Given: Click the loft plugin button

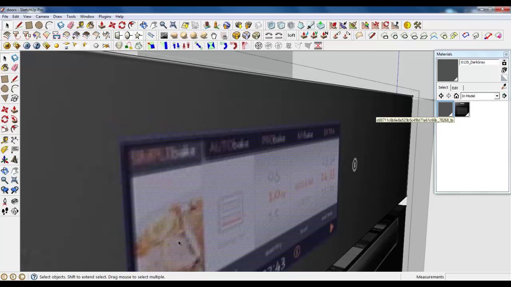Looking at the screenshot, I should [x=291, y=35].
